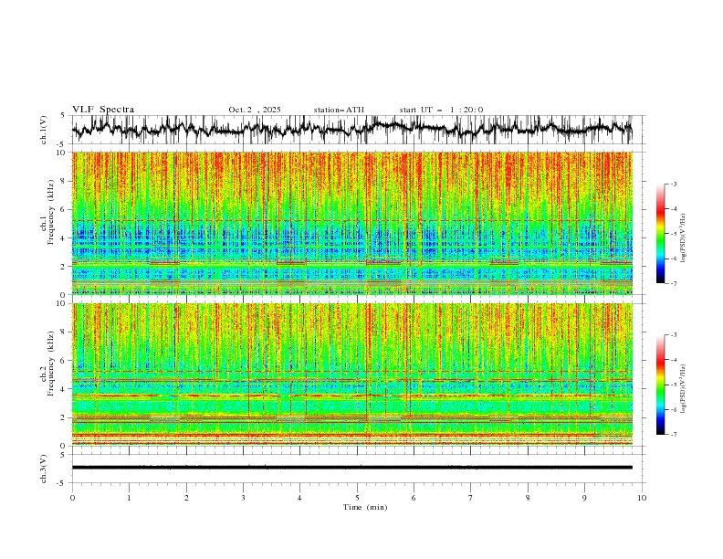Click the ch.2 color scale bar
The image size is (723, 559).
[660, 385]
